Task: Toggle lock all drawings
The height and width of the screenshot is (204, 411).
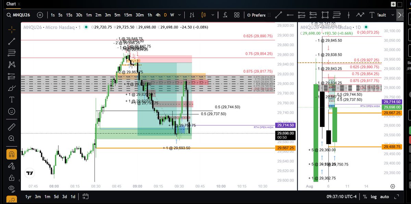Action: click(x=12, y=178)
